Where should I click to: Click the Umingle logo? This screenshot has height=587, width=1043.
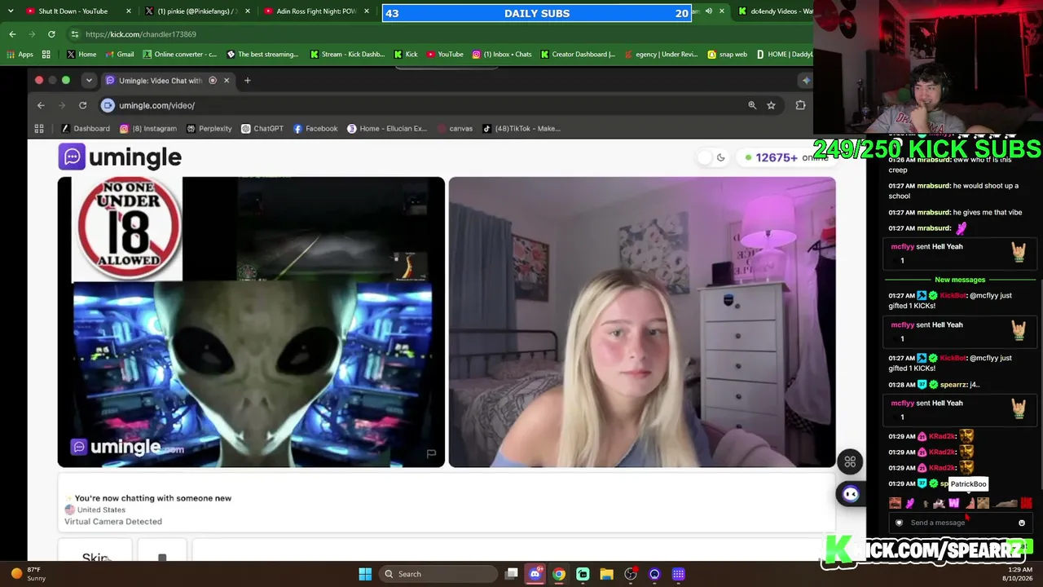(x=120, y=157)
